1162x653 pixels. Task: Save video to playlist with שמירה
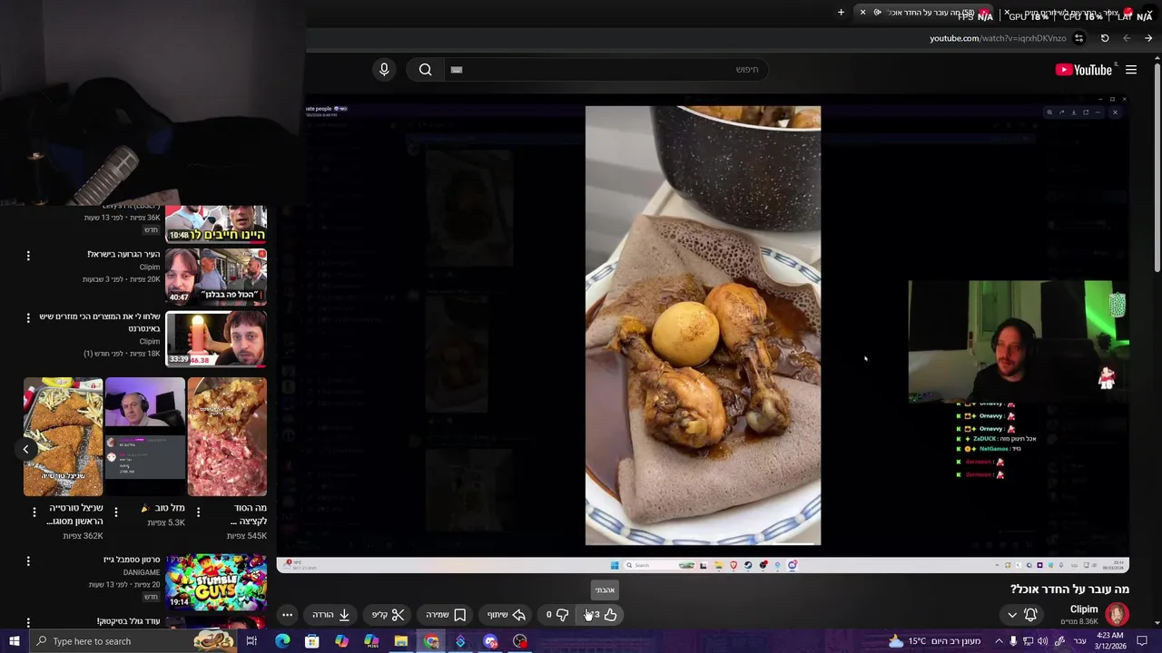(447, 615)
